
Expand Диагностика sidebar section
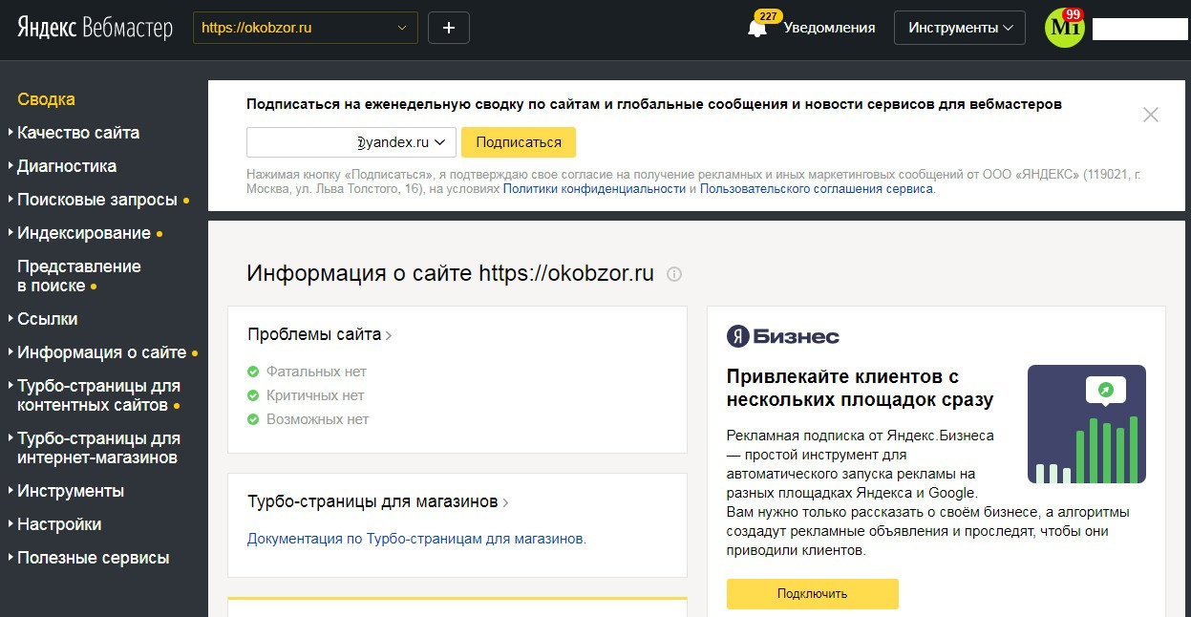[67, 166]
